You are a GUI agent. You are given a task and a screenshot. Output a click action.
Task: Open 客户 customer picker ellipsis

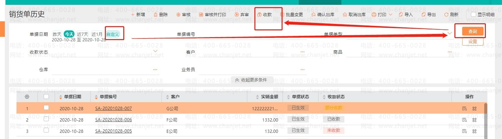click(303, 52)
